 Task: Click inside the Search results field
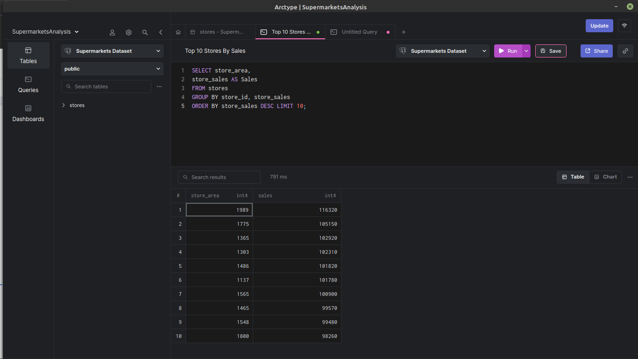point(219,177)
